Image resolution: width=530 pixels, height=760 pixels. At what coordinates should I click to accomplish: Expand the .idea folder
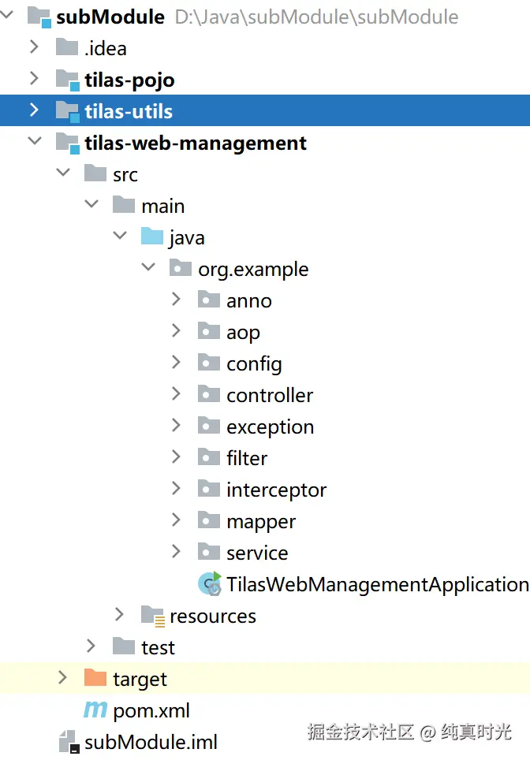pos(34,47)
